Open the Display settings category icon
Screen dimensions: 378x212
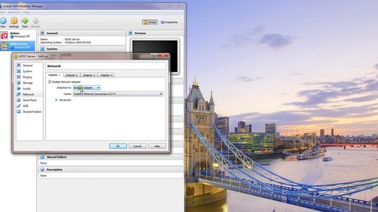[x=19, y=77]
